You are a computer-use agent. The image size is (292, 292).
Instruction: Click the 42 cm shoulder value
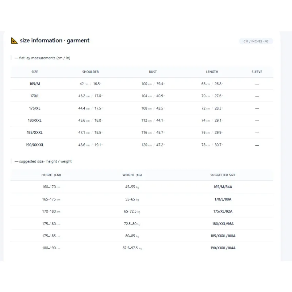84,84
